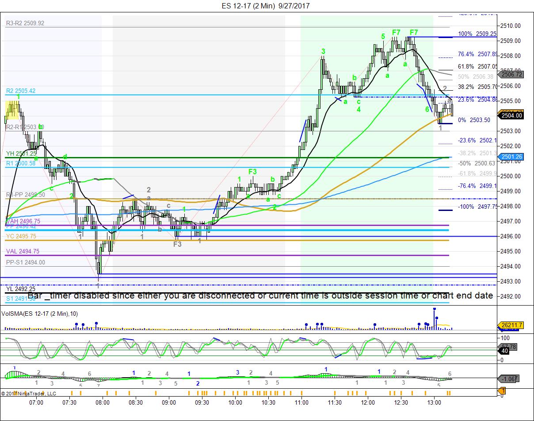Click the 12:30 time axis label

pyautogui.click(x=401, y=402)
